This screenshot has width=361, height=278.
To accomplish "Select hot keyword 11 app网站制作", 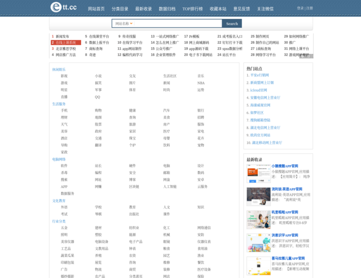I will [x=132, y=48].
